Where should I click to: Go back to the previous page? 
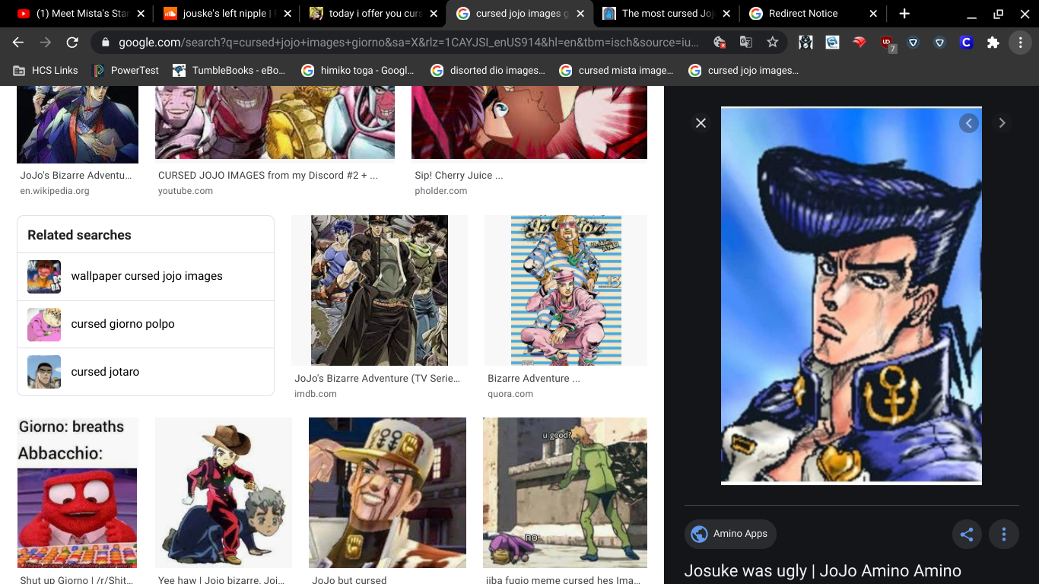pyautogui.click(x=18, y=43)
